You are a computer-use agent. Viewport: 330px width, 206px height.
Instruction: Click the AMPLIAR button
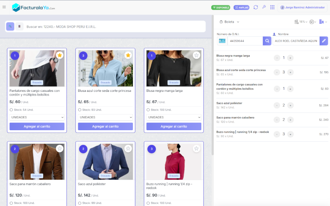[241, 7]
